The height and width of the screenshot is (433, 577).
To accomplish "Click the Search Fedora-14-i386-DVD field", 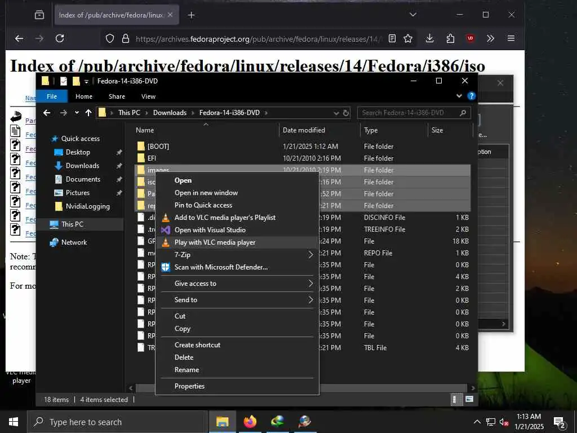I will (414, 113).
